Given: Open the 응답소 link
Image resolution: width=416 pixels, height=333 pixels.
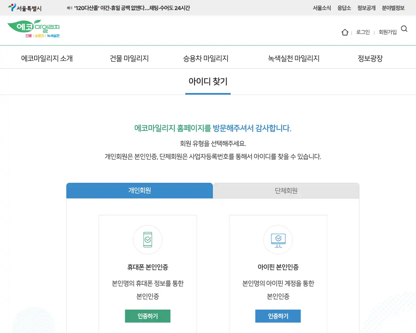Looking at the screenshot, I should [x=344, y=8].
